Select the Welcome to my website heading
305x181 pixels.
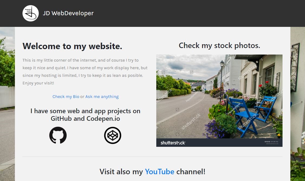tap(72, 46)
